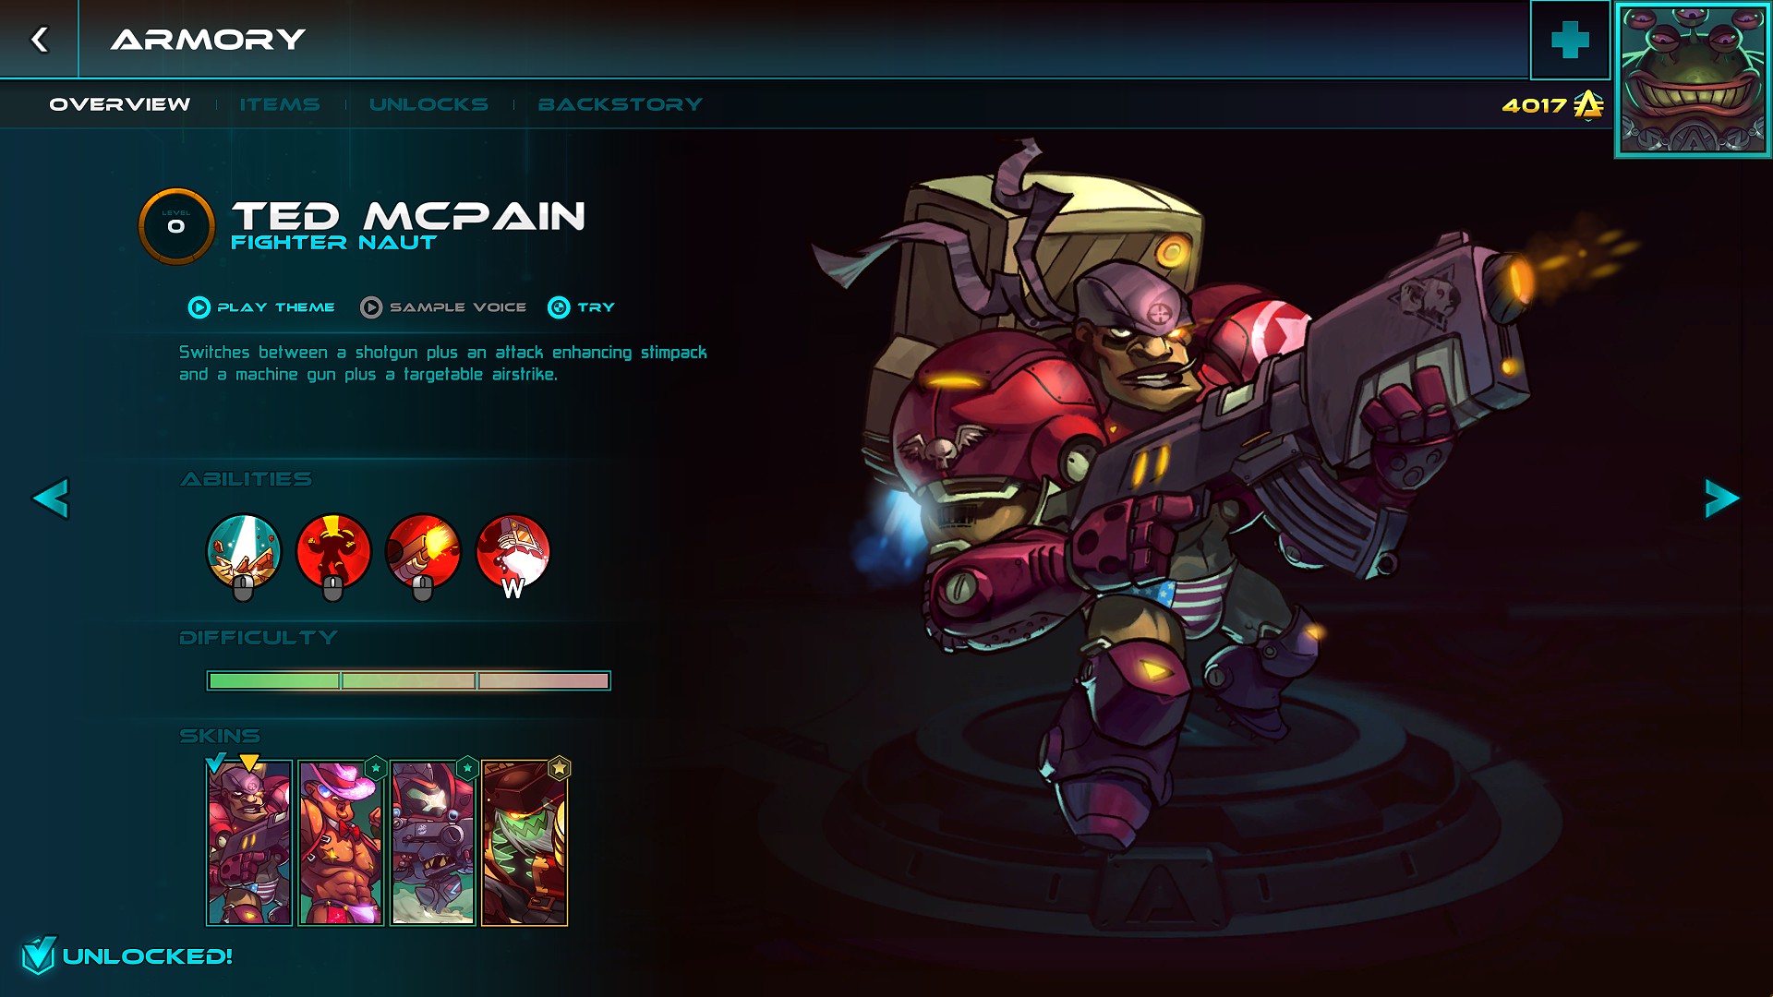Select the airstrike ability icon
This screenshot has width=1773, height=997.
[x=244, y=552]
